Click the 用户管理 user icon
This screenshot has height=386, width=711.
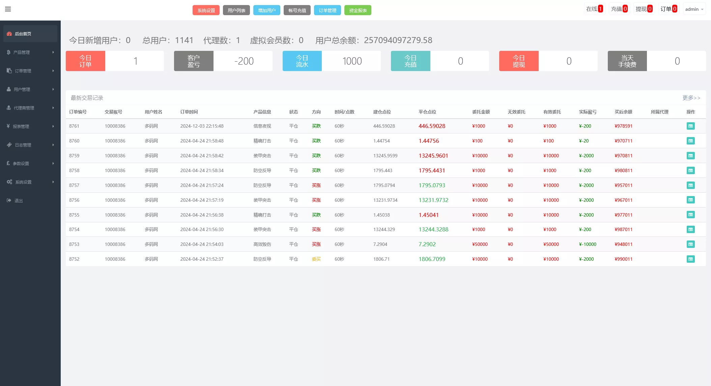pos(9,89)
